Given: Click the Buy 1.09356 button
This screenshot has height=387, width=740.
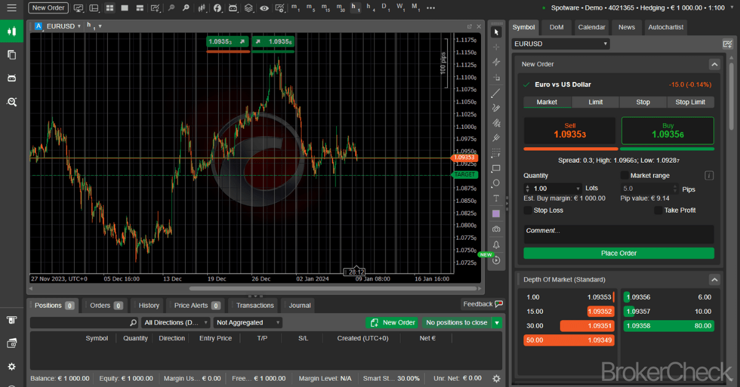Looking at the screenshot, I should click(668, 131).
